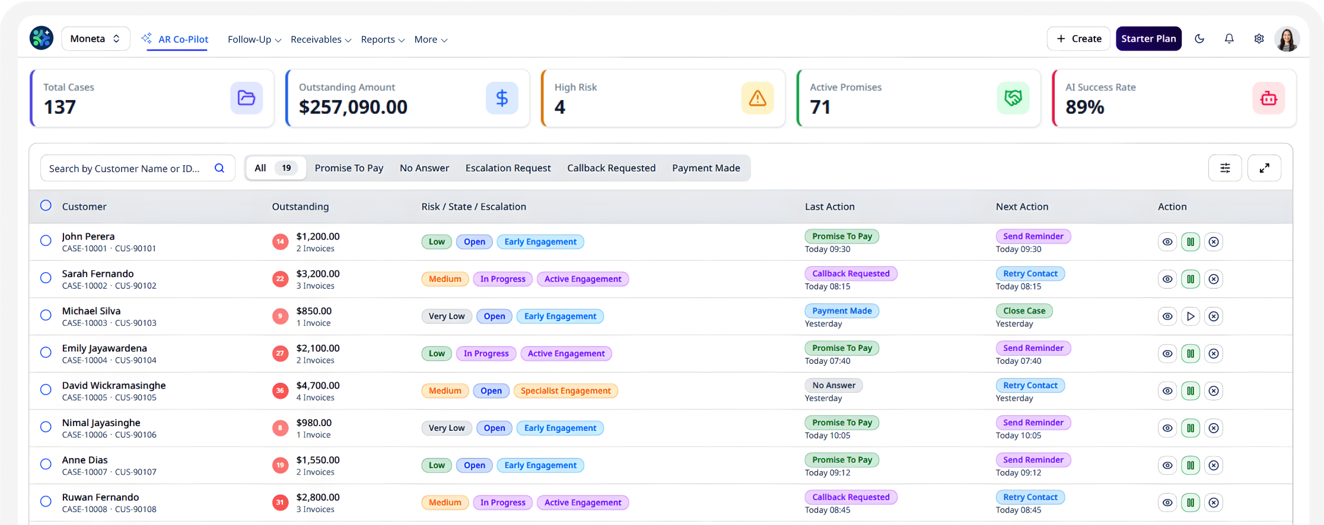This screenshot has width=1324, height=525.
Task: Select David Wickramasinghe row
Action: 46,390
